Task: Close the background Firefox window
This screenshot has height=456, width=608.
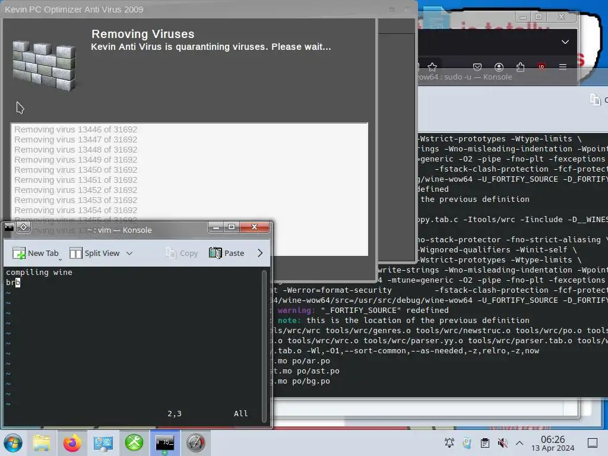Action: [561, 17]
